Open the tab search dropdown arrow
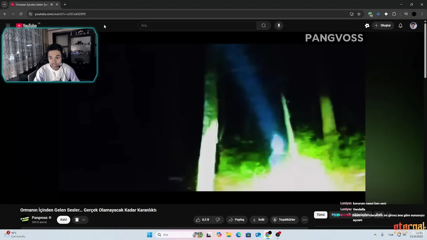Screen dimensions: 427x240 click(4, 5)
